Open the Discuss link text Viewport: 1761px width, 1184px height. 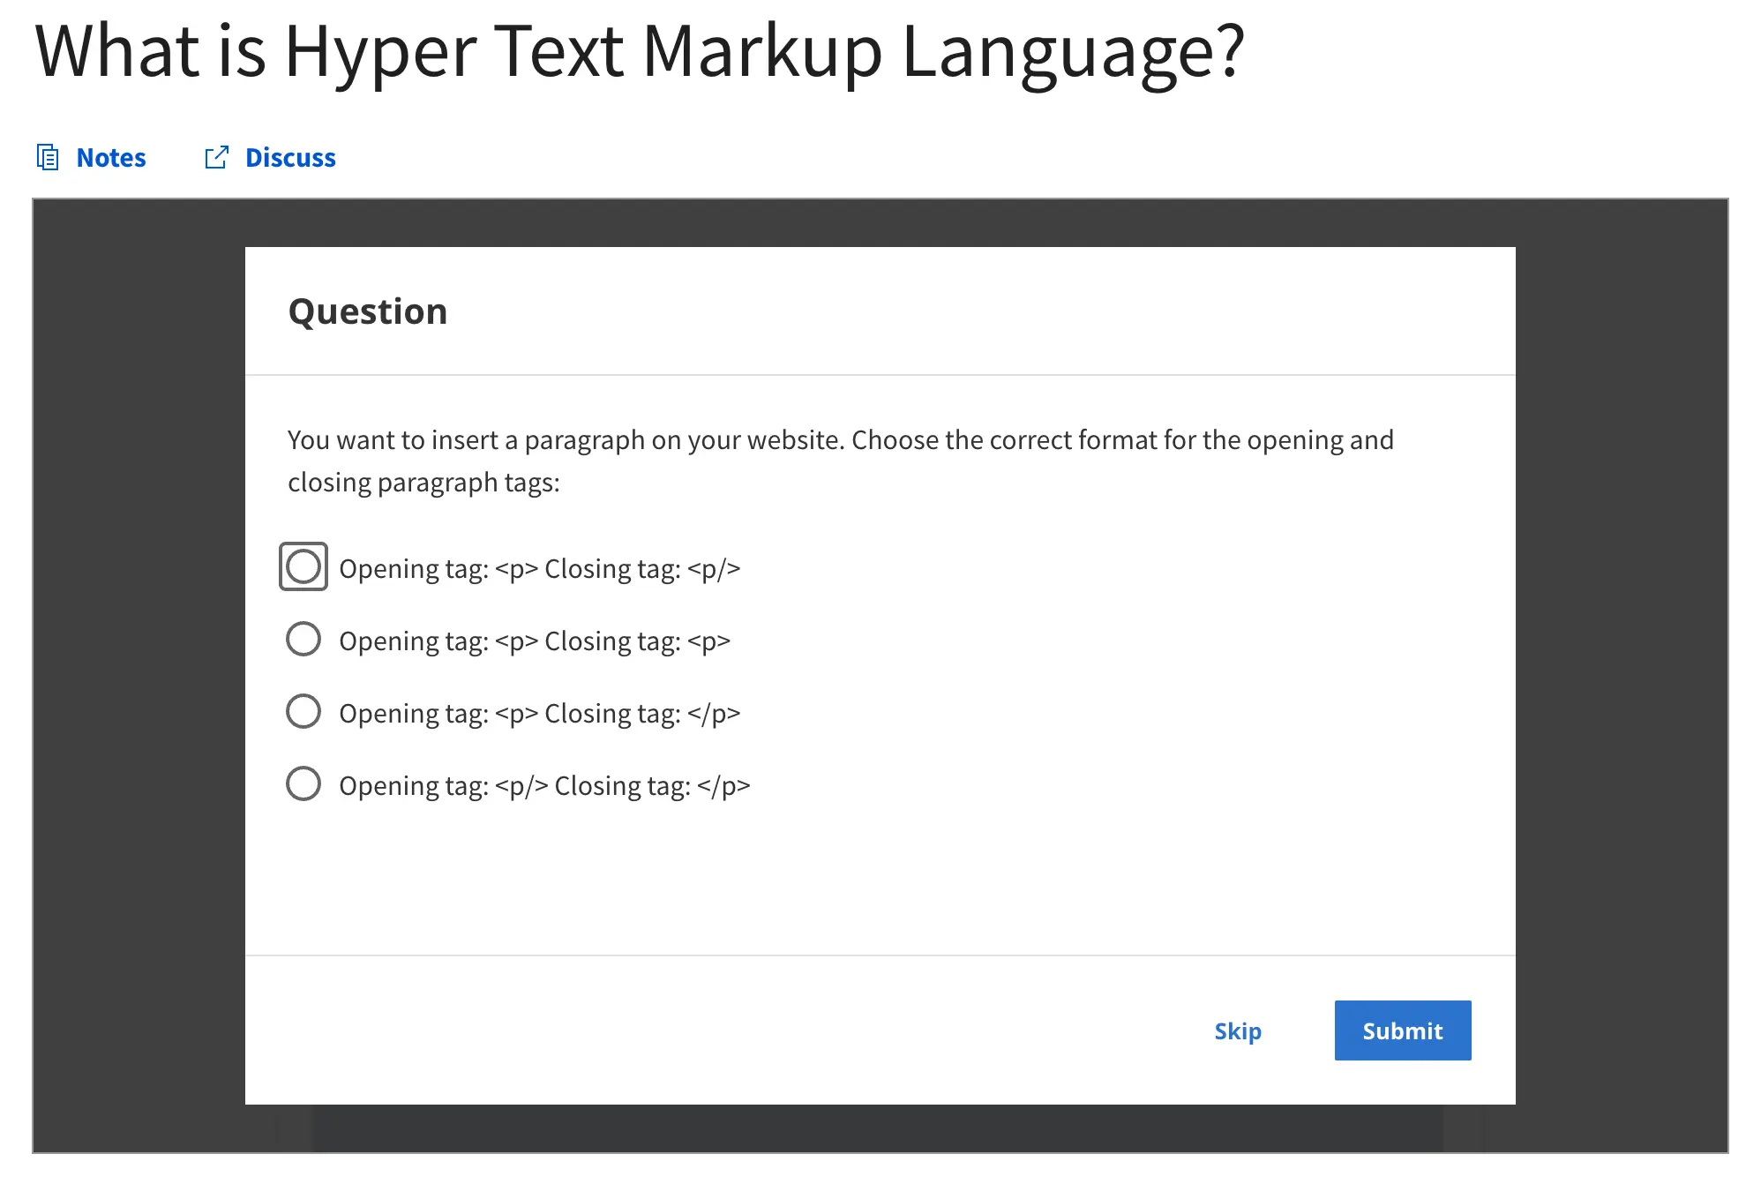click(x=290, y=157)
